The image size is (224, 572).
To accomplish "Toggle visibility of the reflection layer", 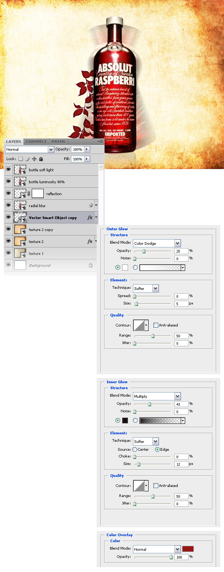I will click(8, 194).
